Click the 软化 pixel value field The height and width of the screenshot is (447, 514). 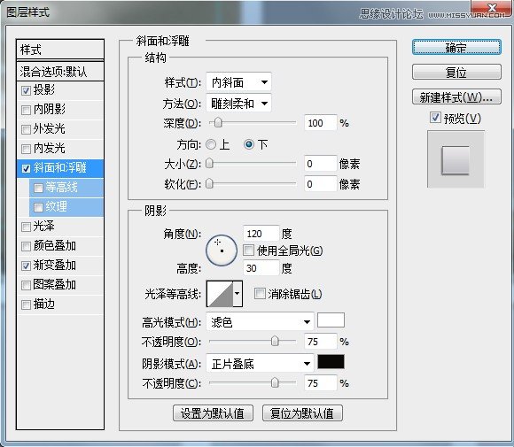coord(320,184)
